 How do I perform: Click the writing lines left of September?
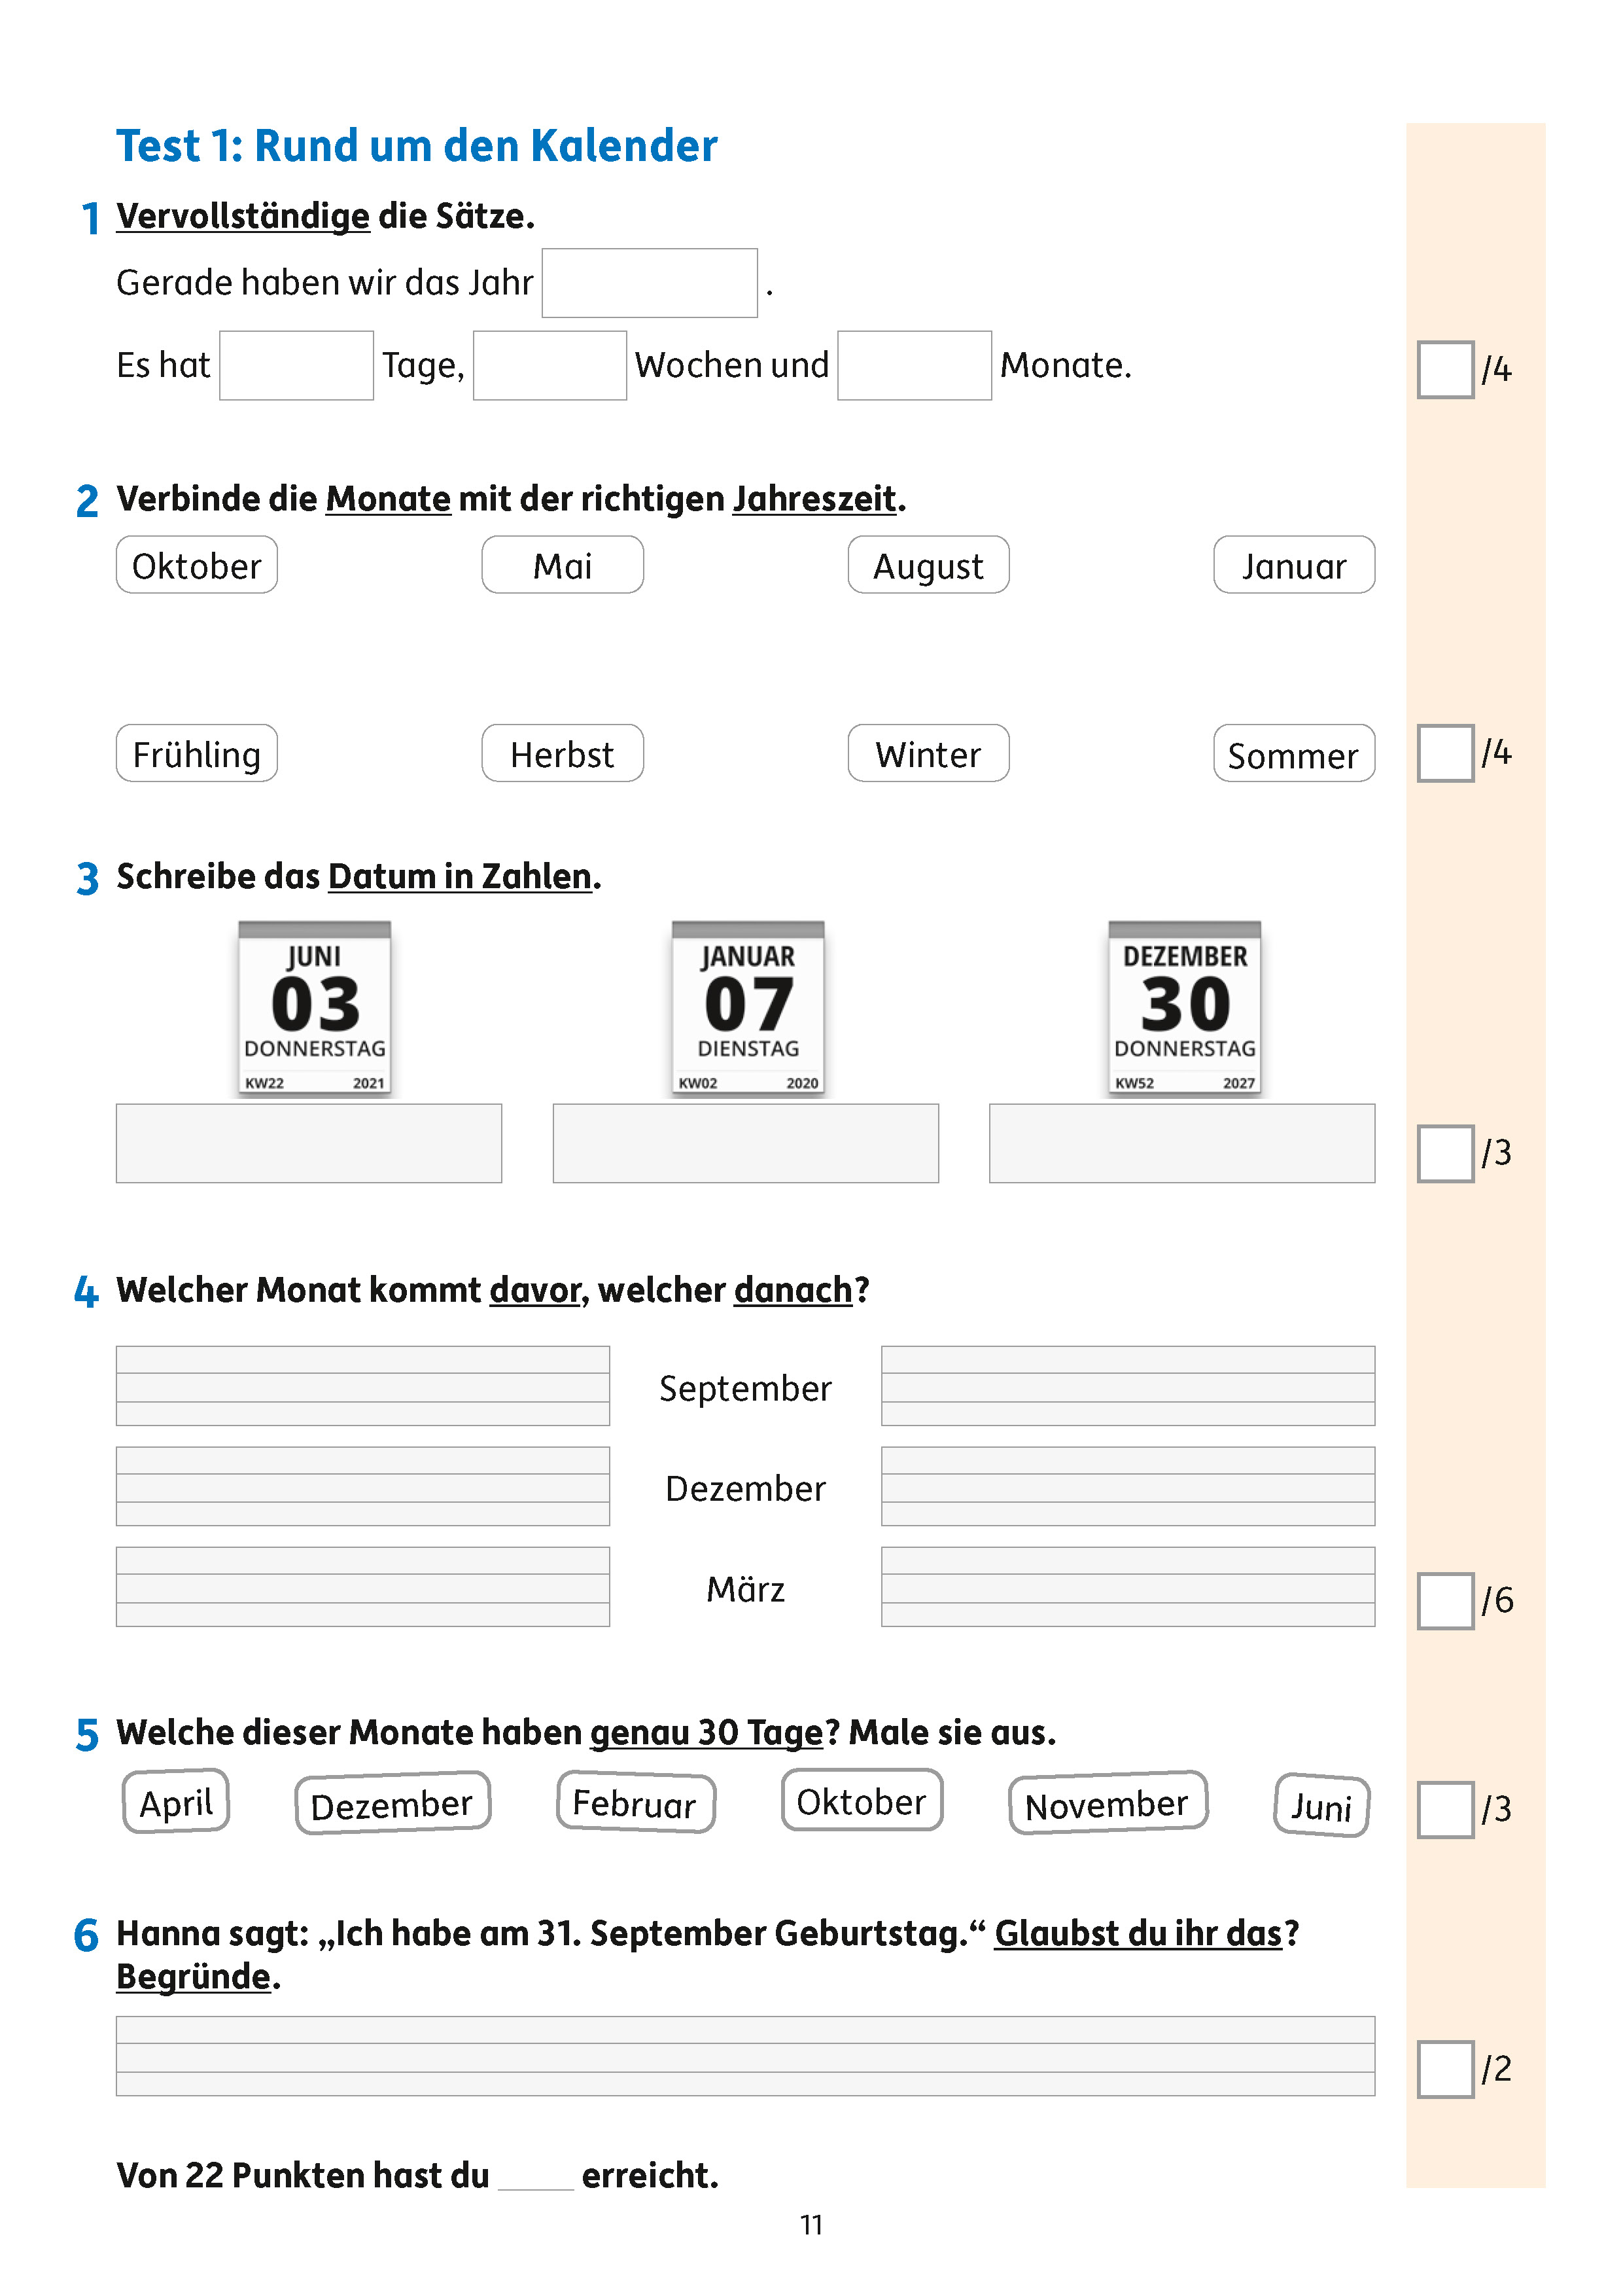point(363,1386)
